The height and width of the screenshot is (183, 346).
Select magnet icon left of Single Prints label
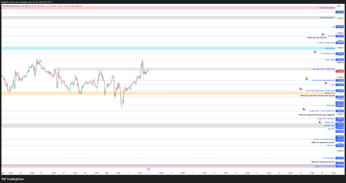tap(320, 122)
